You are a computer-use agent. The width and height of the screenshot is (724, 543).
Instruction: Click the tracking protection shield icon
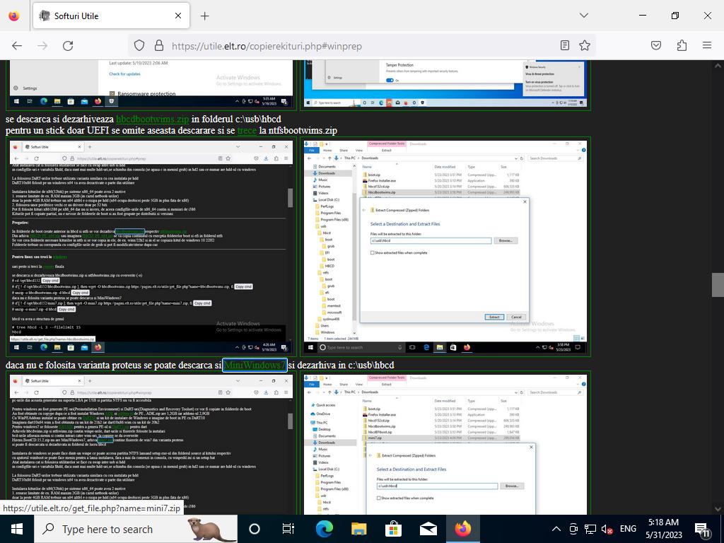pyautogui.click(x=139, y=46)
